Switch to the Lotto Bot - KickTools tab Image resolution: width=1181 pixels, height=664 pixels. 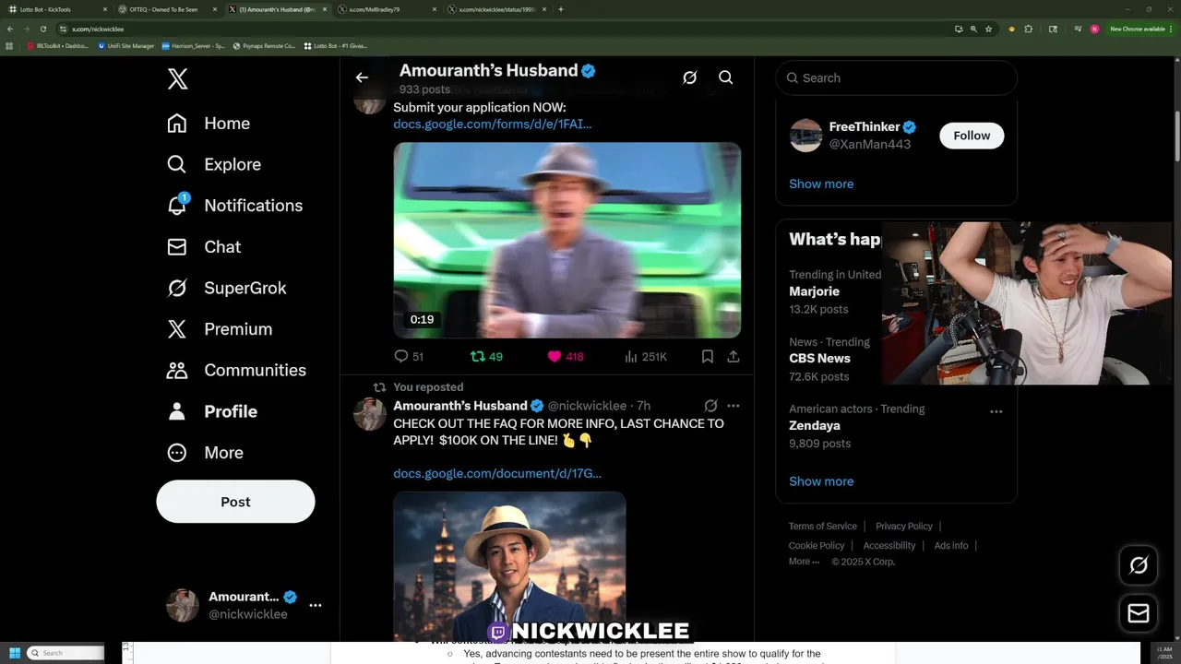click(x=57, y=9)
